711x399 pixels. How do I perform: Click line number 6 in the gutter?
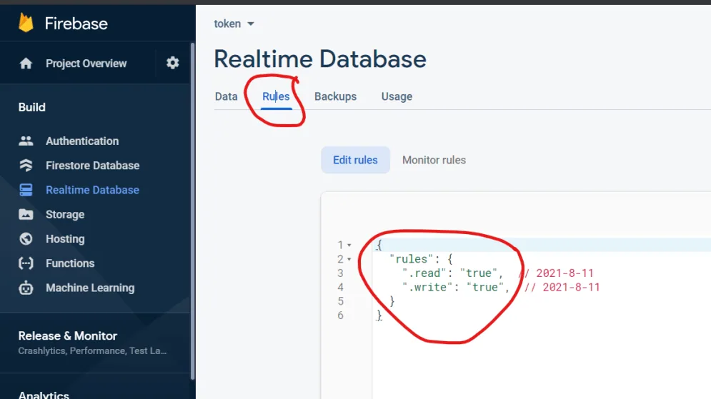point(341,315)
